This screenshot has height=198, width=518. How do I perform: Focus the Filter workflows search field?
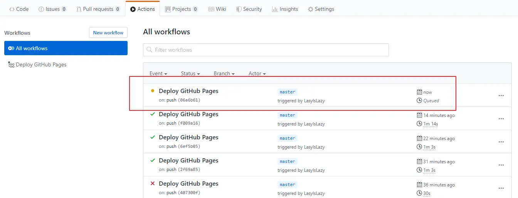pyautogui.click(x=266, y=50)
